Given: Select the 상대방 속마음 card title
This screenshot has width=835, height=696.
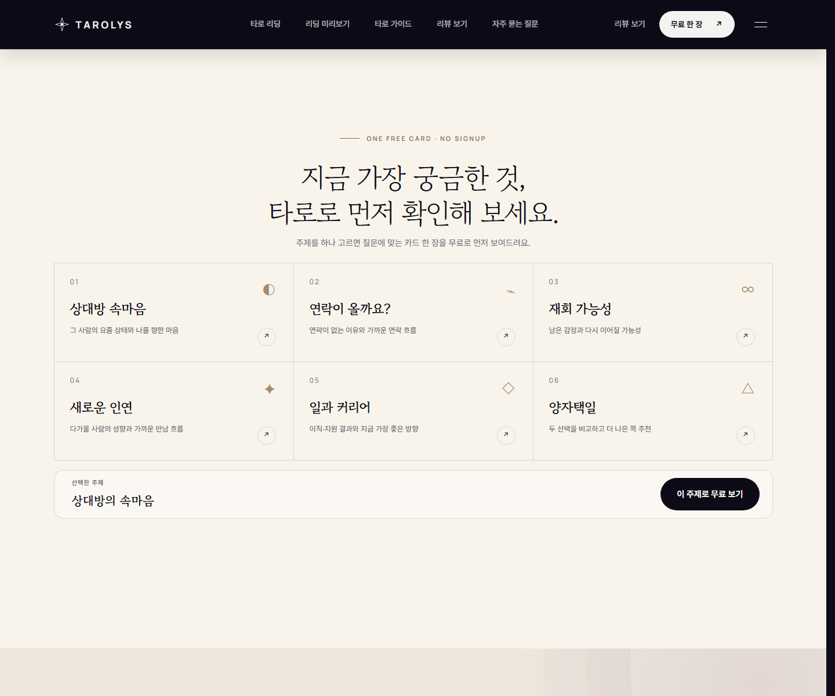Looking at the screenshot, I should tap(108, 309).
